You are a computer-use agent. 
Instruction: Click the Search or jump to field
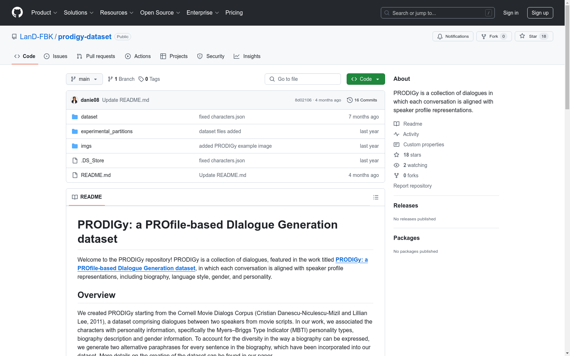point(437,13)
